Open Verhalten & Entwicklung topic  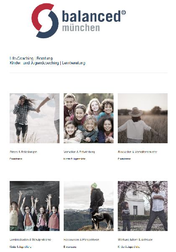tap(79, 152)
